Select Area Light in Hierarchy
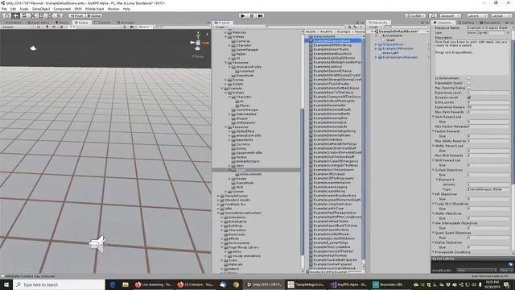Image resolution: width=515 pixels, height=290 pixels. 390,52
